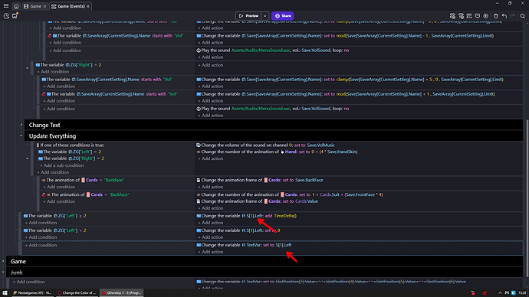Add action under TextVar set to S[1].Left
Image resolution: width=529 pixels, height=297 pixels.
click(x=211, y=252)
